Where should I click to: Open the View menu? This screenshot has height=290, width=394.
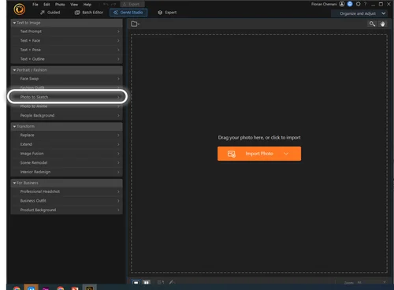point(74,5)
